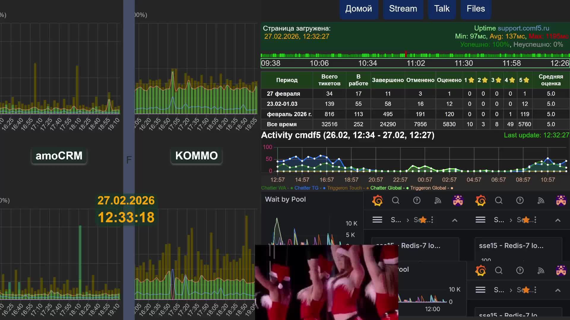
Task: Collapse top bar chevron in top-right Grafana panel
Action: coord(558,220)
